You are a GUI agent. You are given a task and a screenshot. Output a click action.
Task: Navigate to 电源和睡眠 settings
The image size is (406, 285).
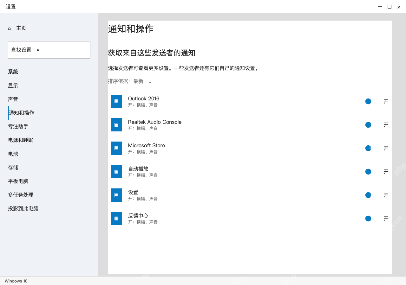coord(21,140)
